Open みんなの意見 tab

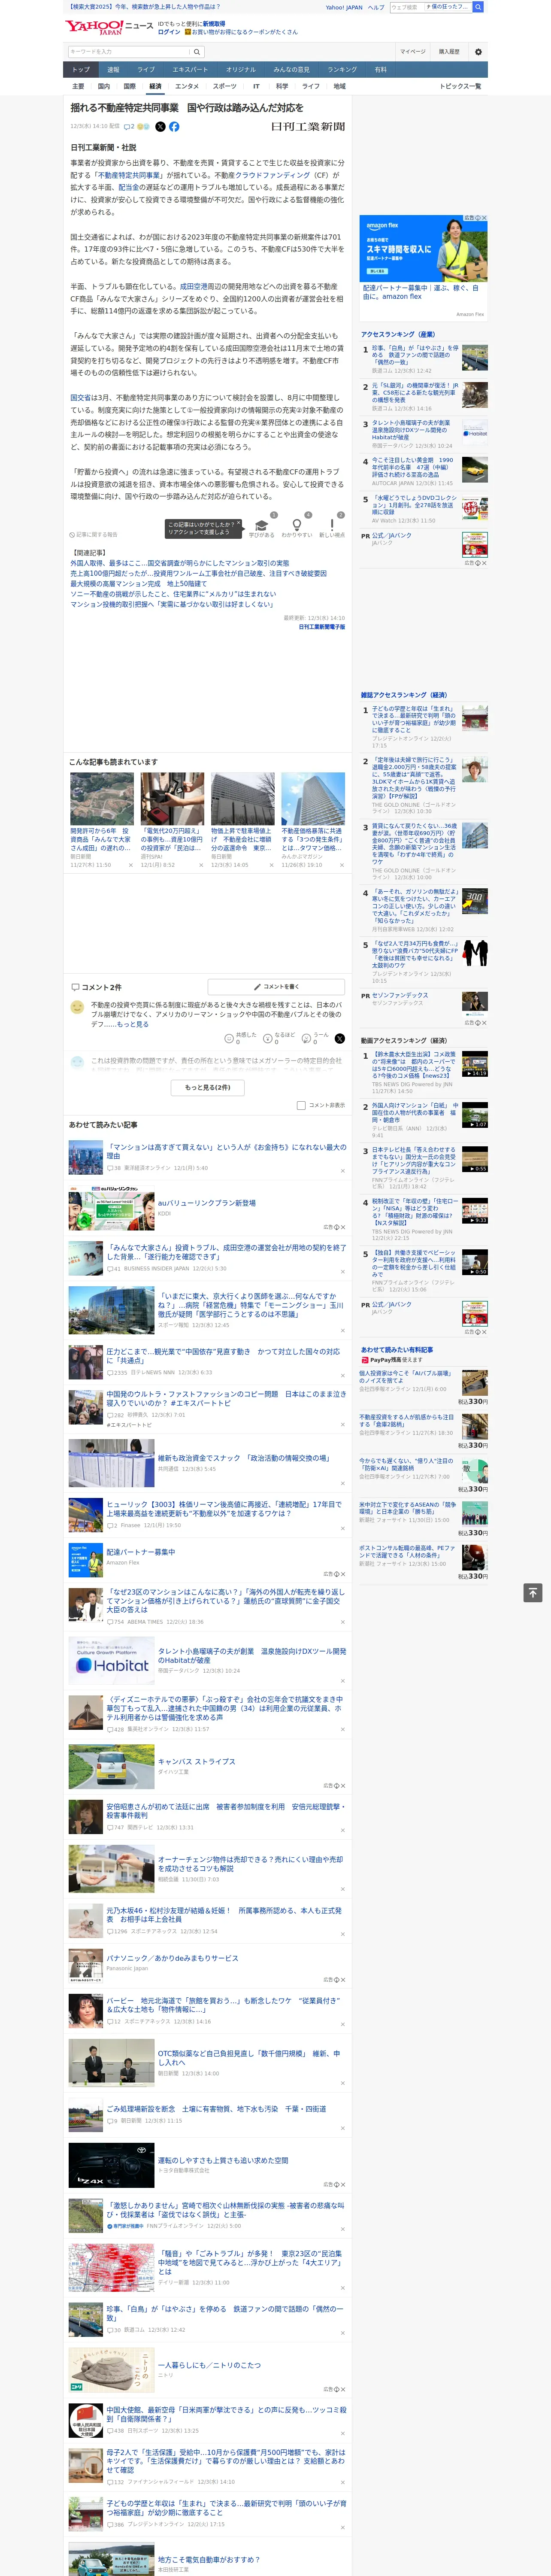[x=292, y=70]
